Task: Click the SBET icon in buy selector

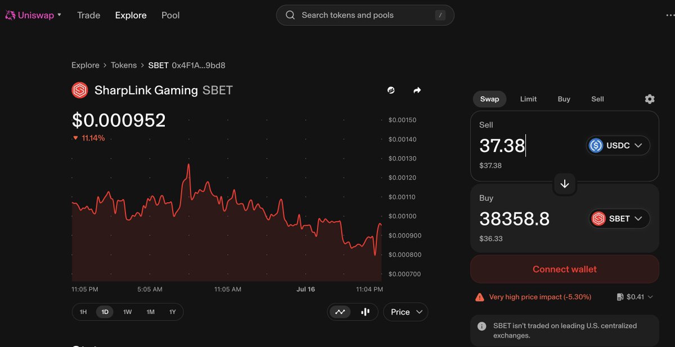Action: tap(598, 218)
